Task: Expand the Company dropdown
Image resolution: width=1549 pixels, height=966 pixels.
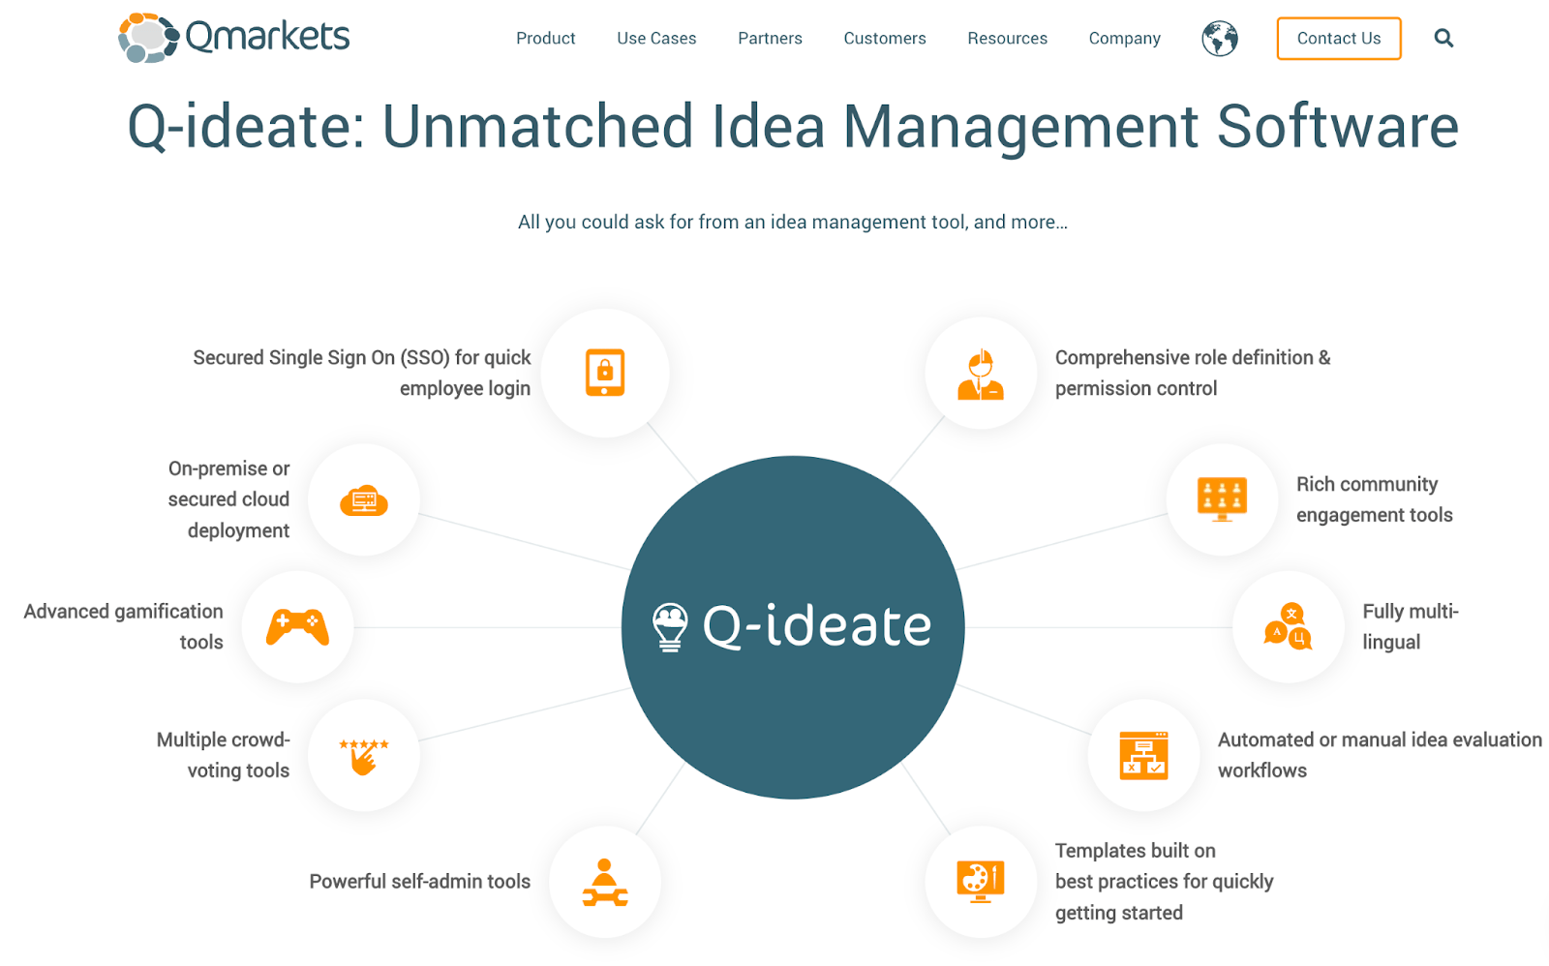Action: tap(1124, 39)
